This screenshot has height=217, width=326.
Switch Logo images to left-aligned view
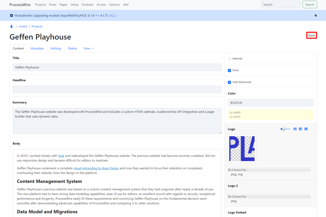click(300, 129)
